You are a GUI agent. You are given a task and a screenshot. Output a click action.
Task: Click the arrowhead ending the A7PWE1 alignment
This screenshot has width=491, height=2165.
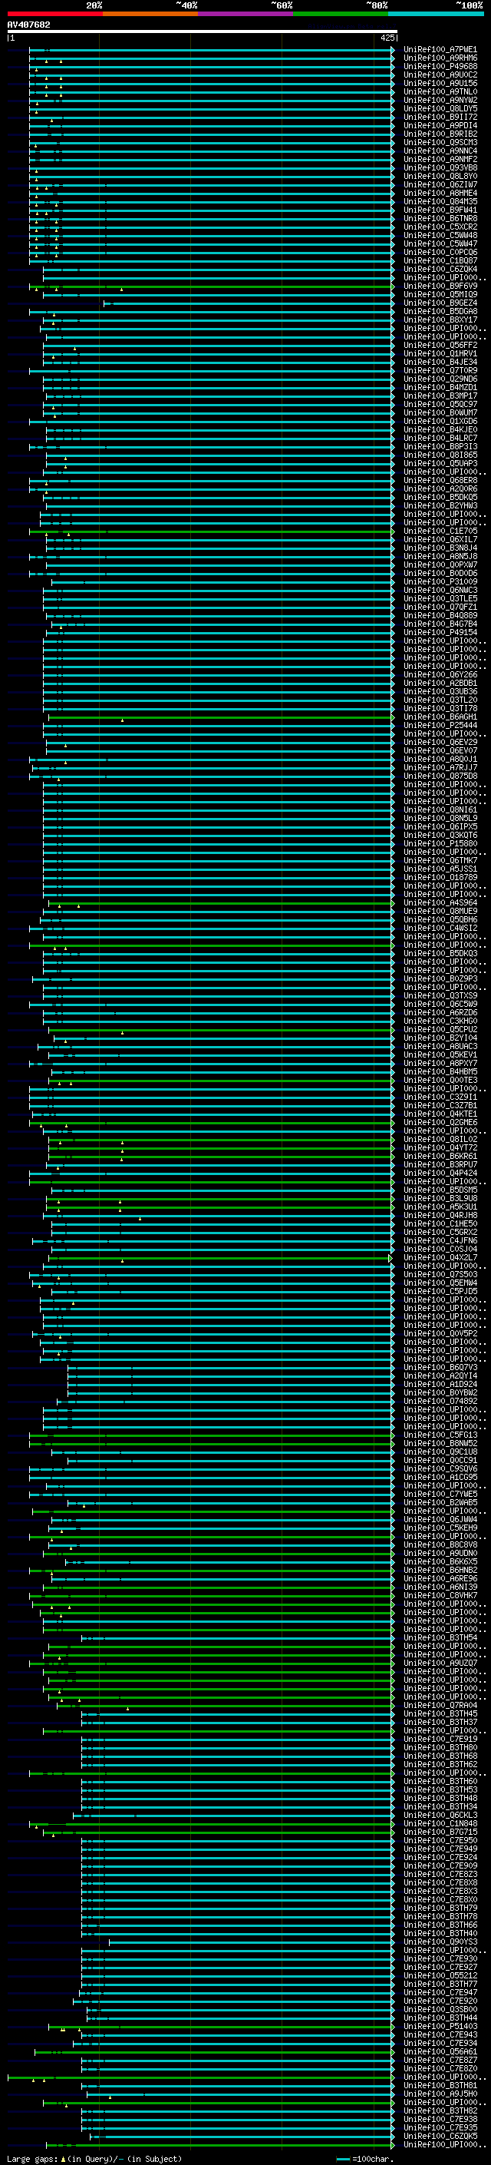[393, 50]
